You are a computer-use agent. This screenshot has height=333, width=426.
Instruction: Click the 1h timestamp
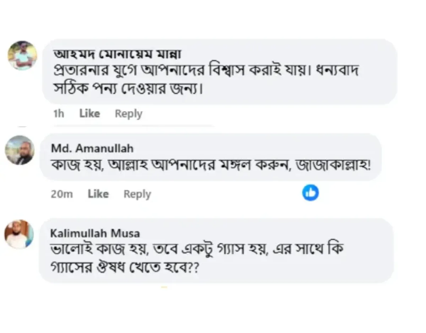59,114
